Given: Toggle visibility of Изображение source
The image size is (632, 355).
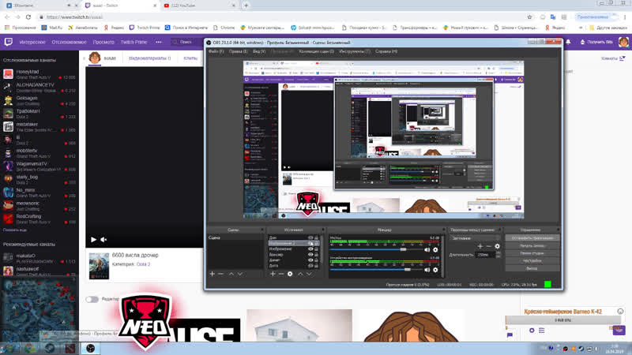Looking at the screenshot, I should 310,248.
